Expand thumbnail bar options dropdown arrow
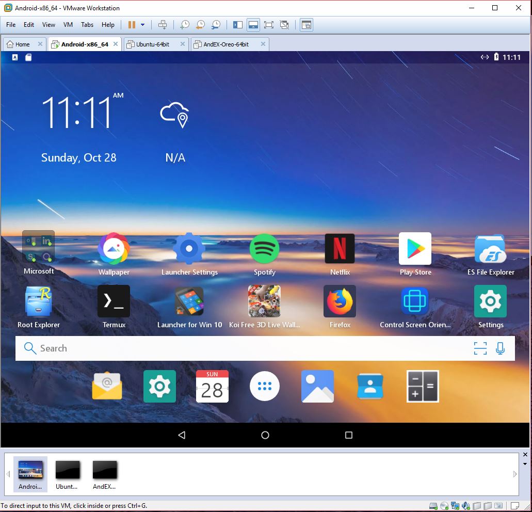 (525, 464)
